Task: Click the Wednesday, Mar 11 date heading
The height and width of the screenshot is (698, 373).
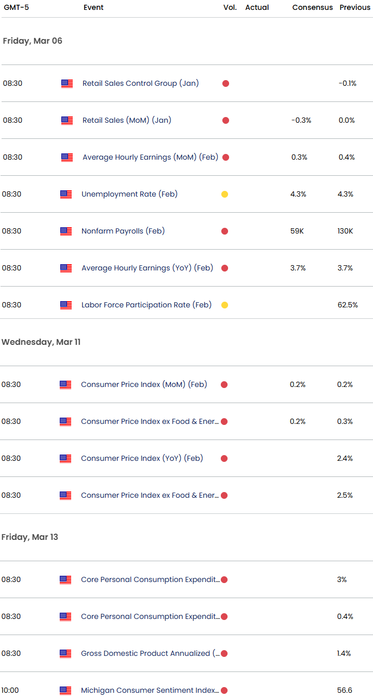Action: [x=41, y=342]
